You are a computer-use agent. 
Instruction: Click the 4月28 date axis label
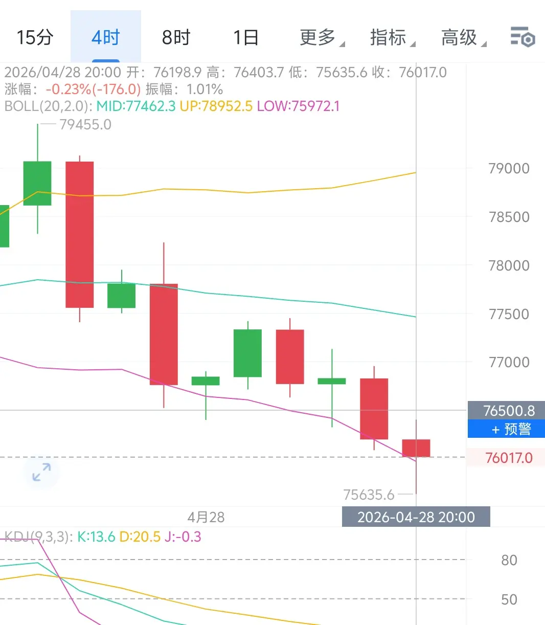pyautogui.click(x=206, y=517)
